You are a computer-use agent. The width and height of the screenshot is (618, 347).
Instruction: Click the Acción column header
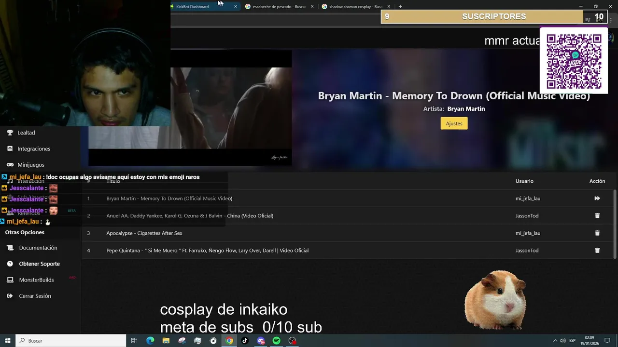597,181
